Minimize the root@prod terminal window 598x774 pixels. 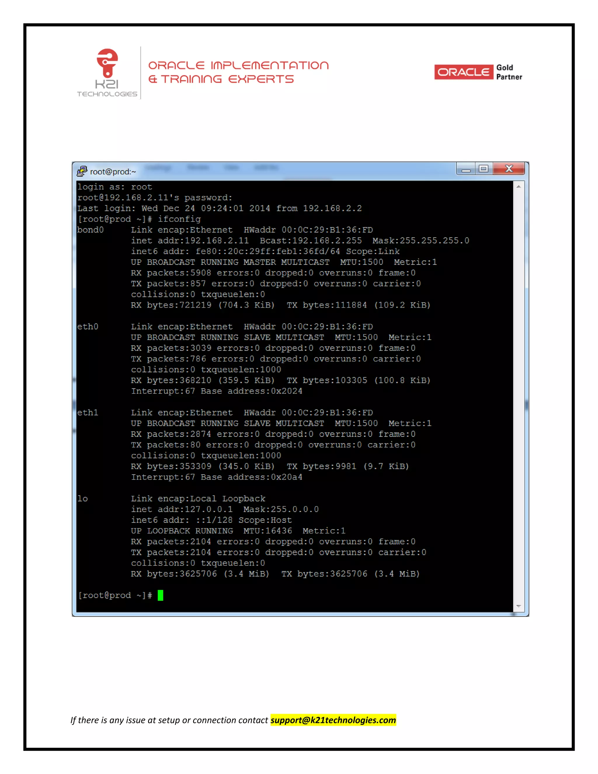466,169
